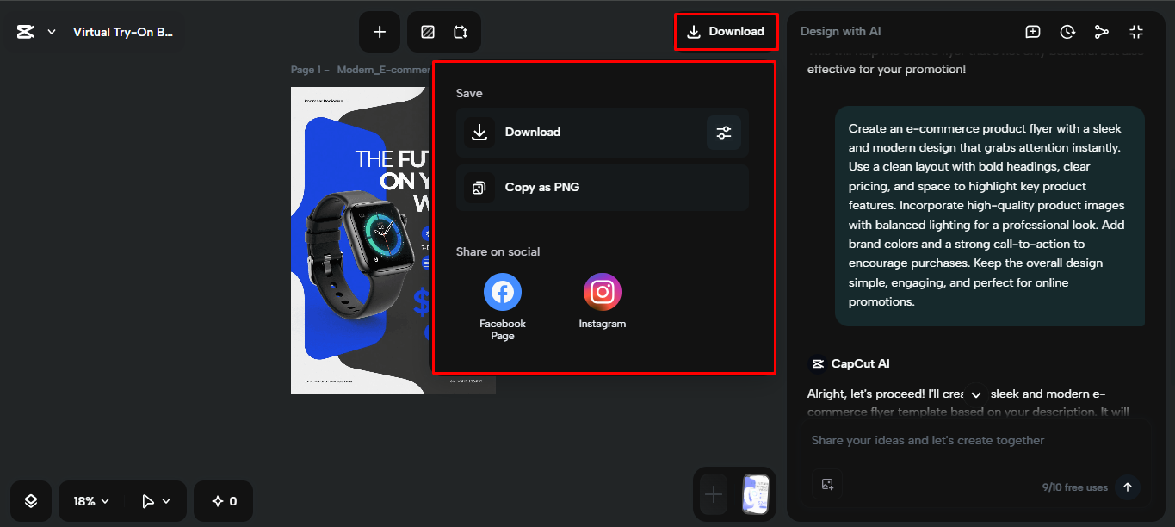Open version history with the clock icon
The width and height of the screenshot is (1175, 527).
click(x=1067, y=31)
